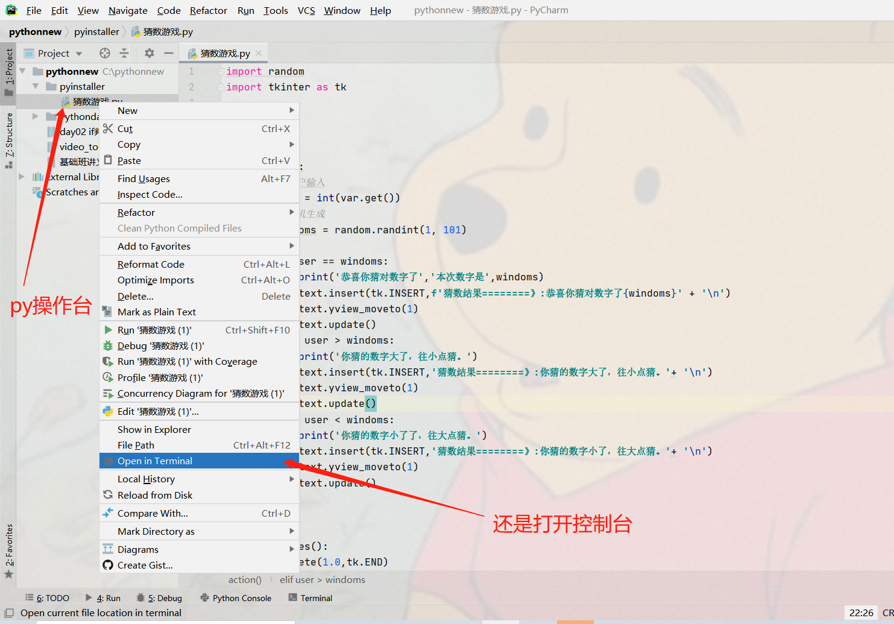The width and height of the screenshot is (894, 624).
Task: Click the Run with Coverage shield icon
Action: point(108,361)
